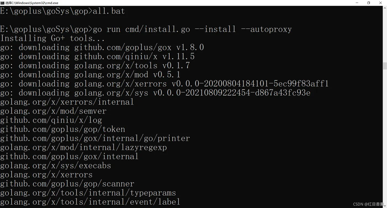
Task: Restore down the cmd window
Action: pyautogui.click(x=368, y=3)
